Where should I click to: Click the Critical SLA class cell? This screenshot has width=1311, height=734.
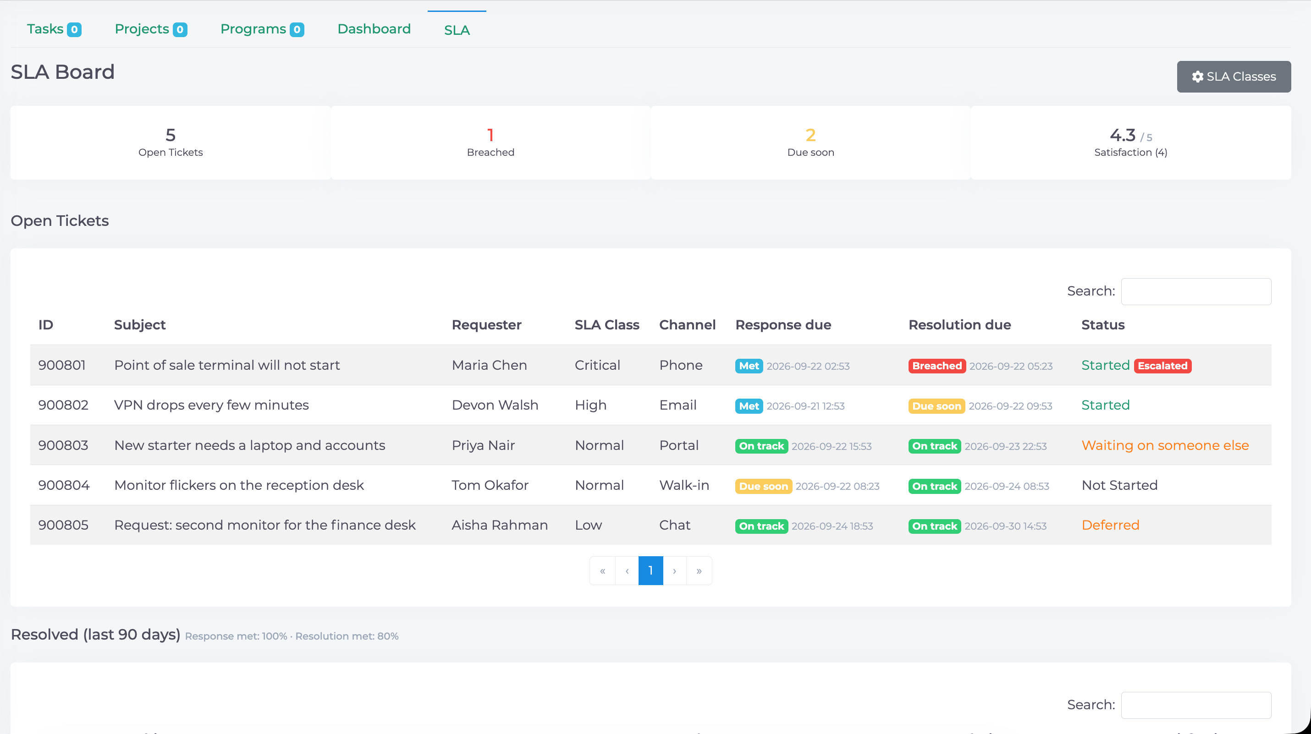coord(597,365)
